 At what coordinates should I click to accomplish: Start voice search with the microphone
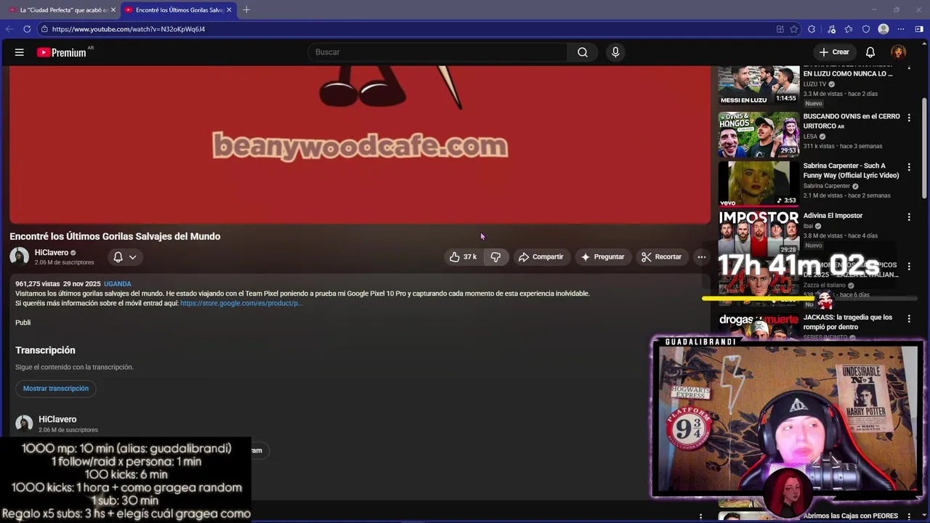click(x=615, y=52)
